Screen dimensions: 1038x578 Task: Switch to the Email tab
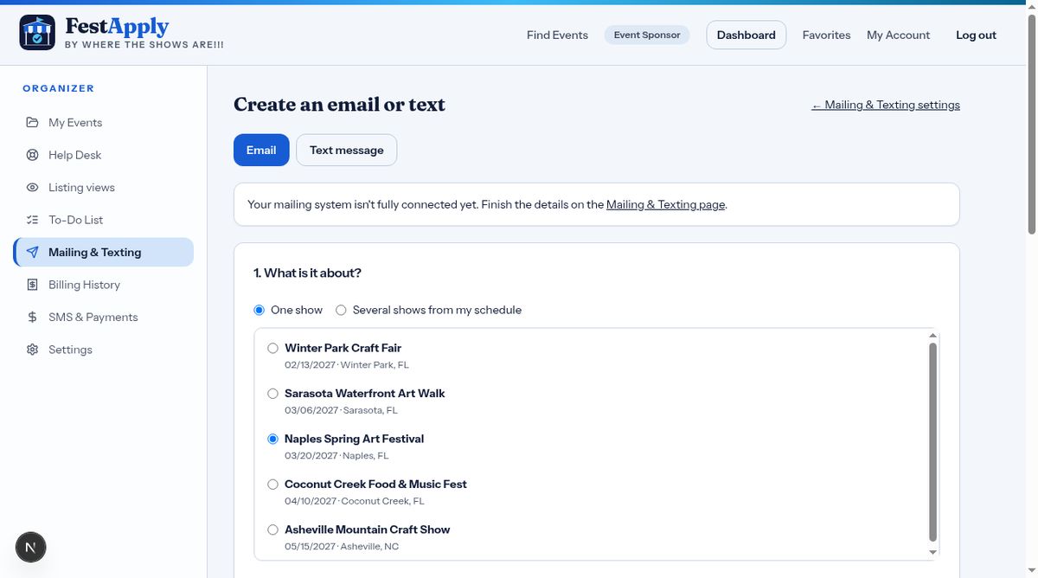point(261,150)
